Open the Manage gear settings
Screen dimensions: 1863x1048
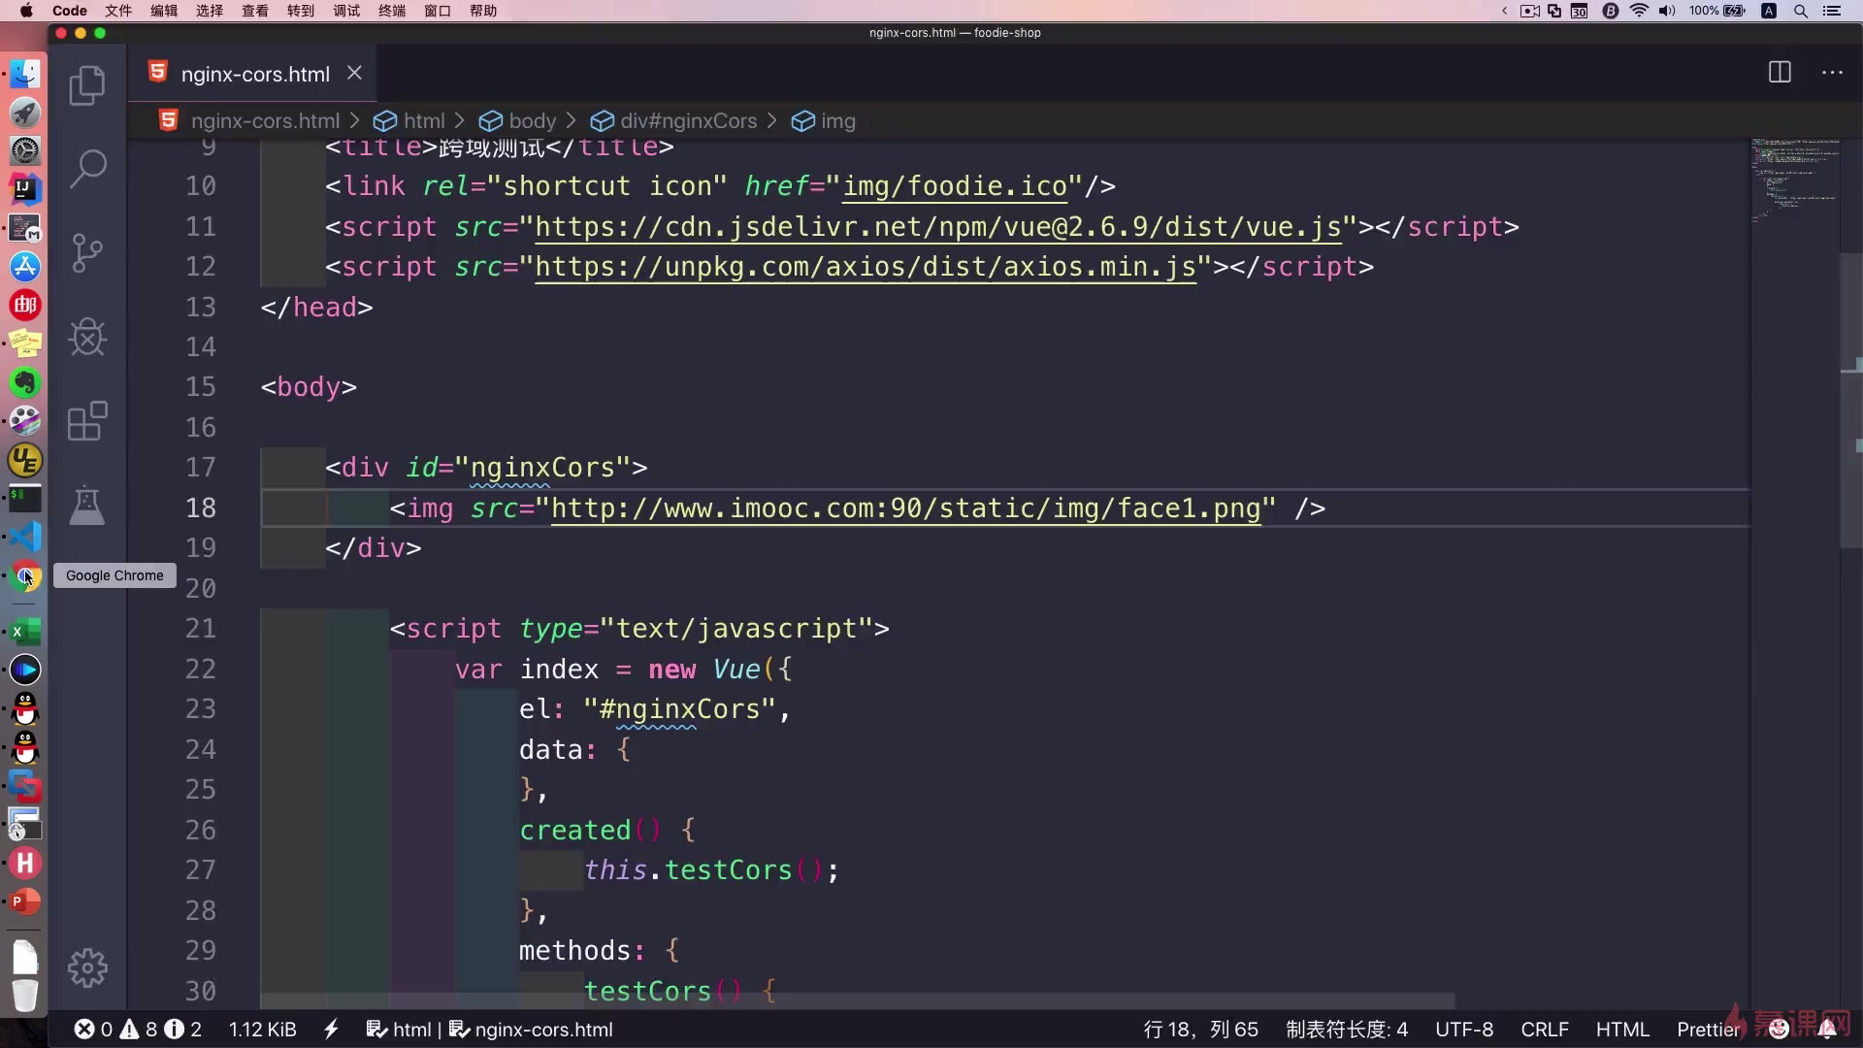pos(87,967)
